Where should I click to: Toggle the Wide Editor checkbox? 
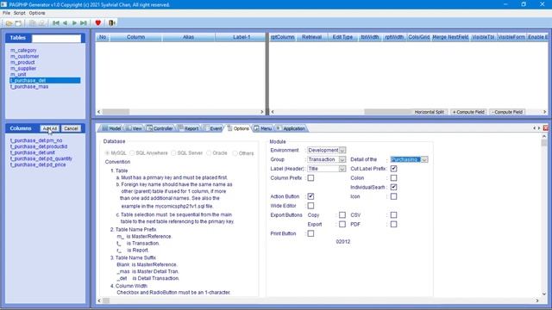(x=310, y=206)
